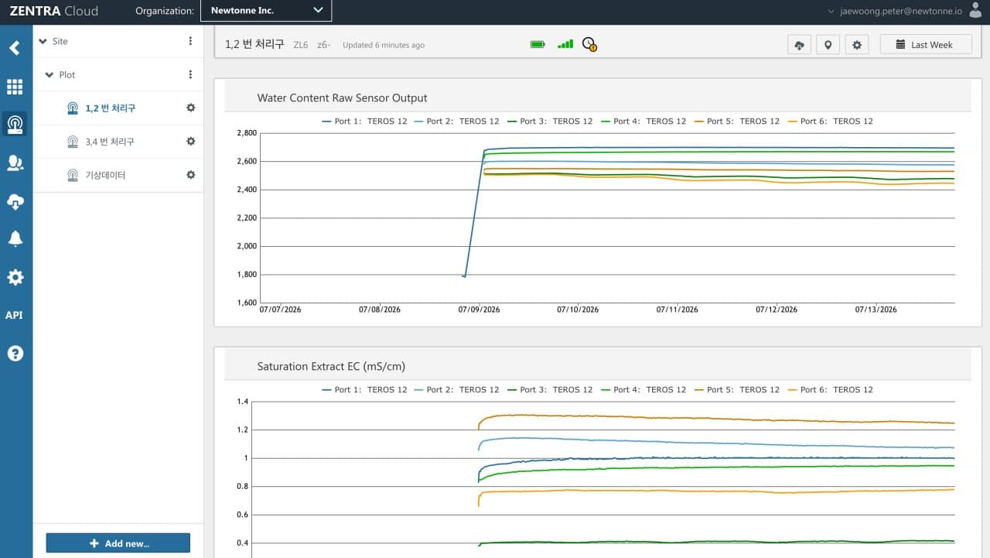This screenshot has height=558, width=990.
Task: Toggle Port 2 series in Water Content legend
Action: [457, 122]
